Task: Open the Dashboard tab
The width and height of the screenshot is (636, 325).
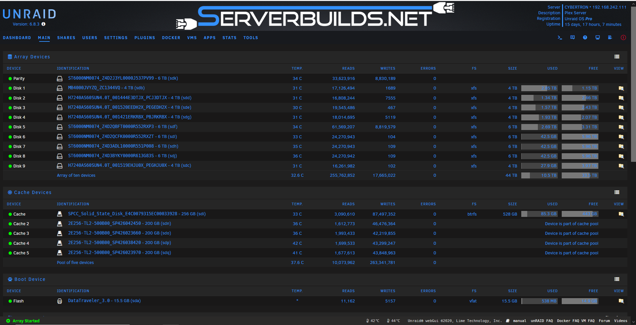Action: pos(17,38)
